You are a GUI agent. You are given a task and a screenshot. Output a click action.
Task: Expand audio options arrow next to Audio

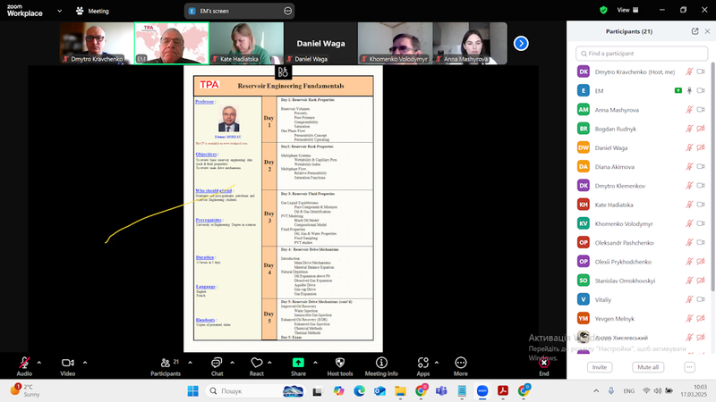coord(38,363)
